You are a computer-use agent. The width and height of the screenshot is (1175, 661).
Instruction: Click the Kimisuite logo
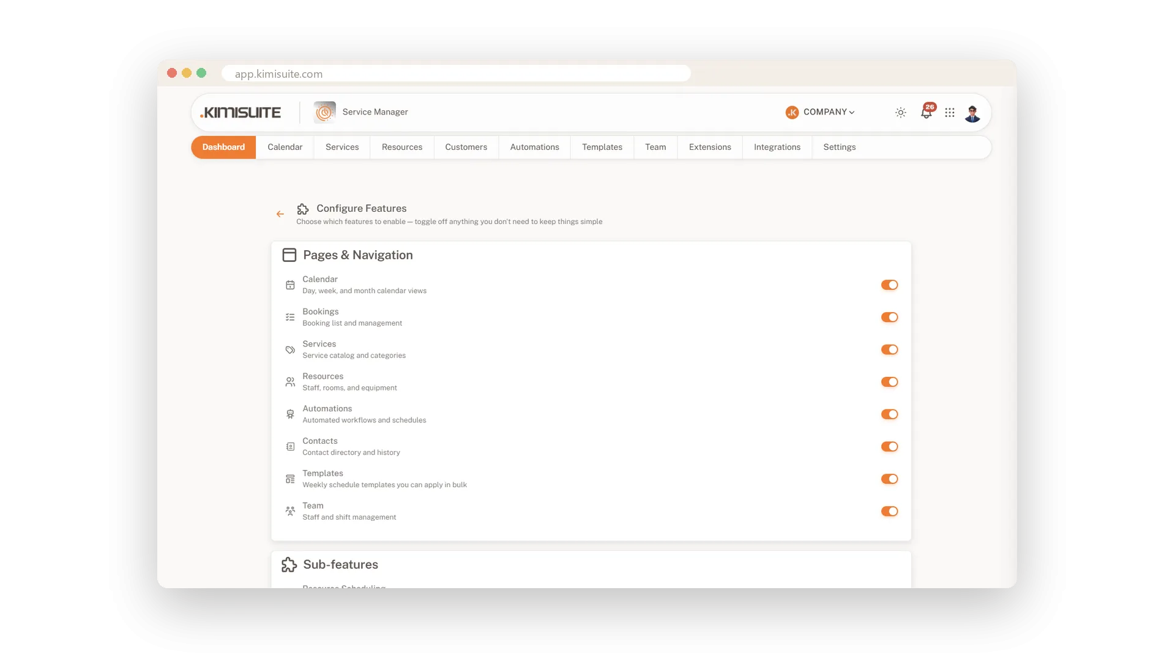coord(241,113)
